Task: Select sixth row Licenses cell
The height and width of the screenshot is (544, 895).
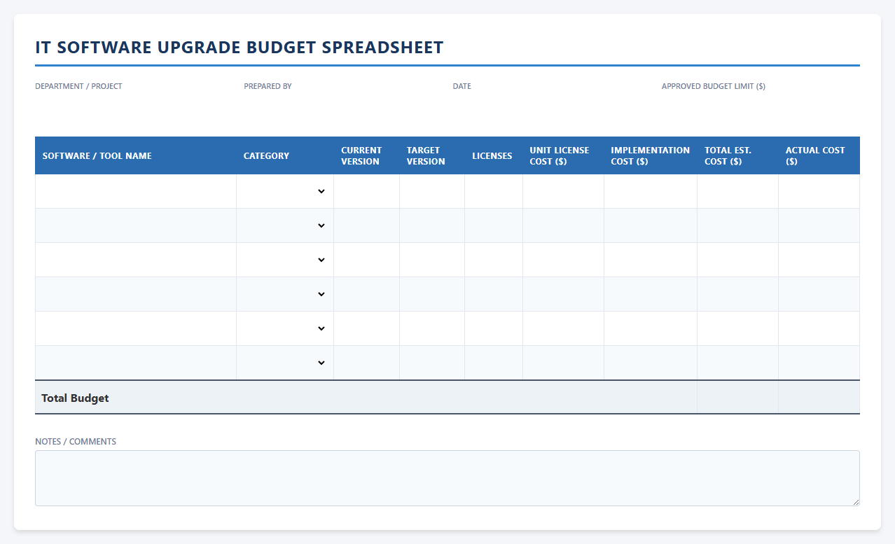Action: tap(494, 363)
